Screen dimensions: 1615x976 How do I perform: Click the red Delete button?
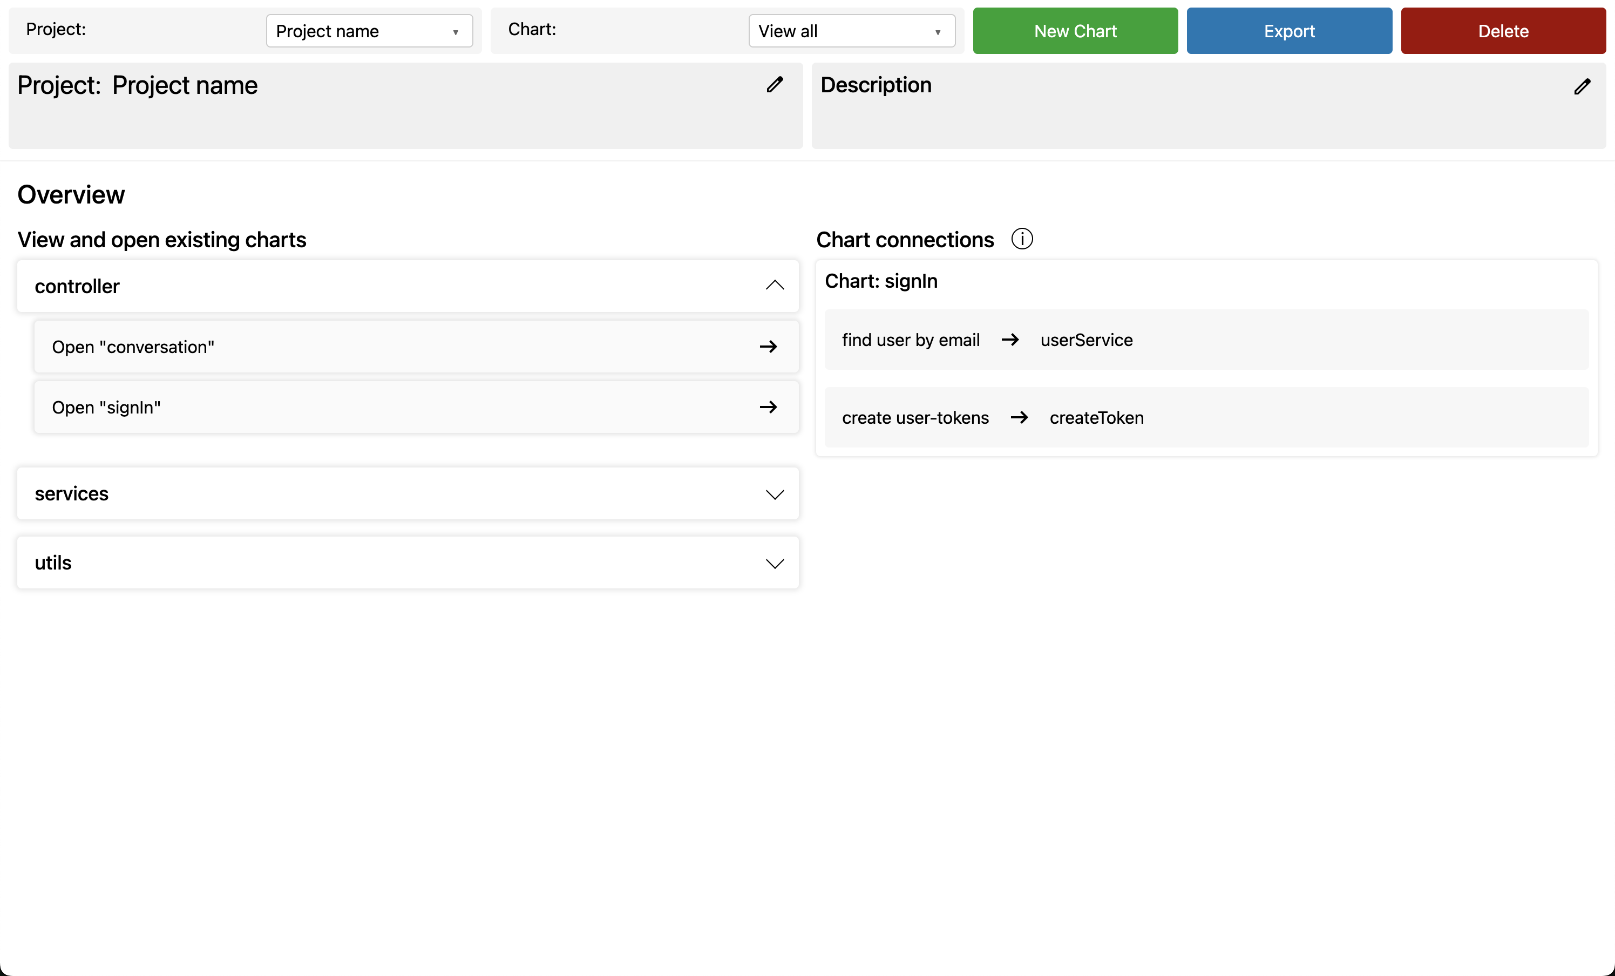(x=1503, y=31)
